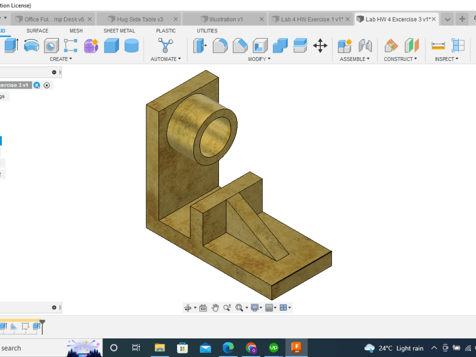Open File Explorer from taskbar
The height and width of the screenshot is (357, 476).
click(159, 347)
